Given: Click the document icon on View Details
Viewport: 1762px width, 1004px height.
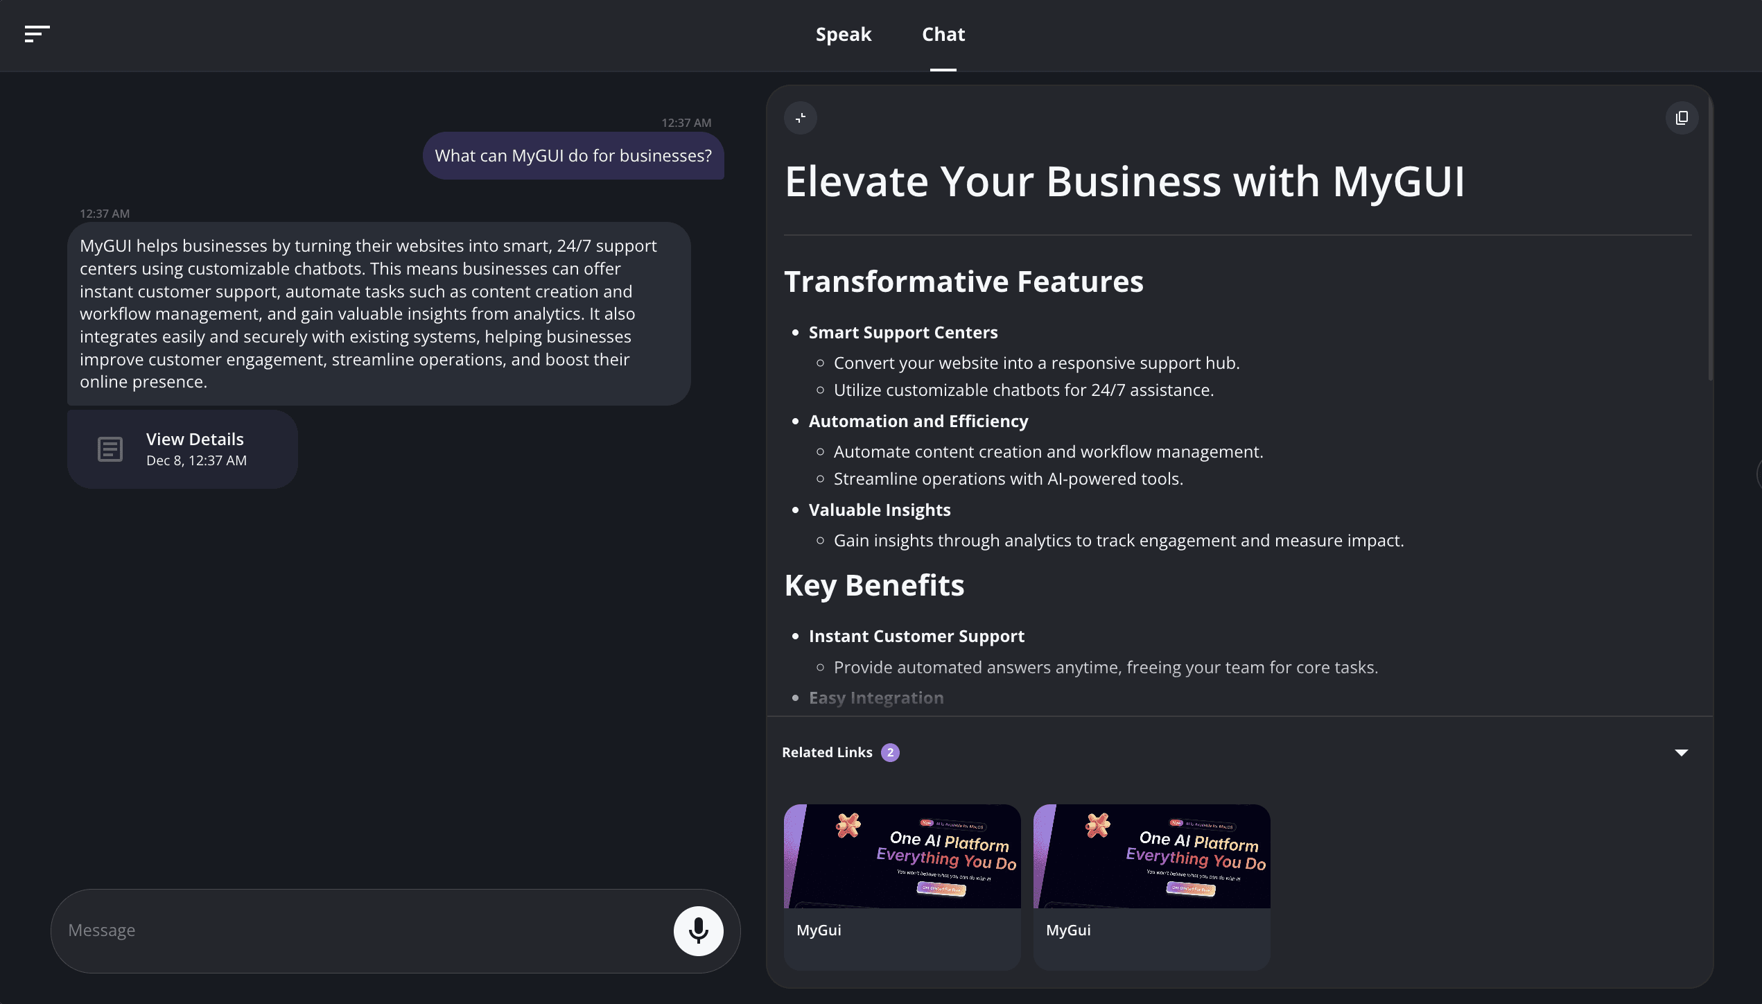Looking at the screenshot, I should pyautogui.click(x=110, y=449).
